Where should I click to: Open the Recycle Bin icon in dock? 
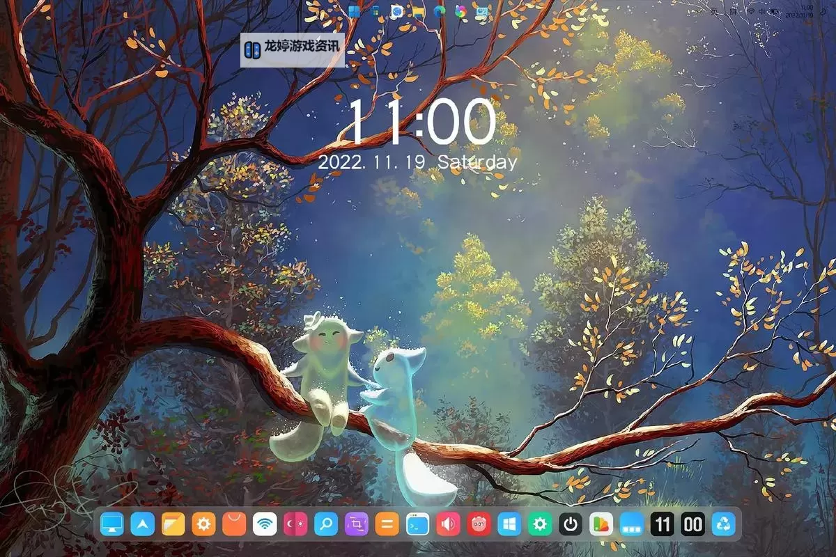point(725,524)
